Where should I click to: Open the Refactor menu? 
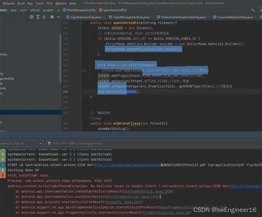[x=8, y=3]
